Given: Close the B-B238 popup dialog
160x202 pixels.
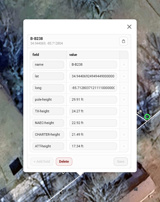Looking at the screenshot, I should (x=129, y=27).
